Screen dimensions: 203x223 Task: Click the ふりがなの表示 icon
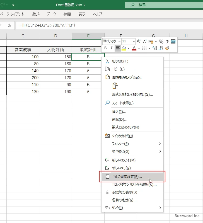coord(107,192)
